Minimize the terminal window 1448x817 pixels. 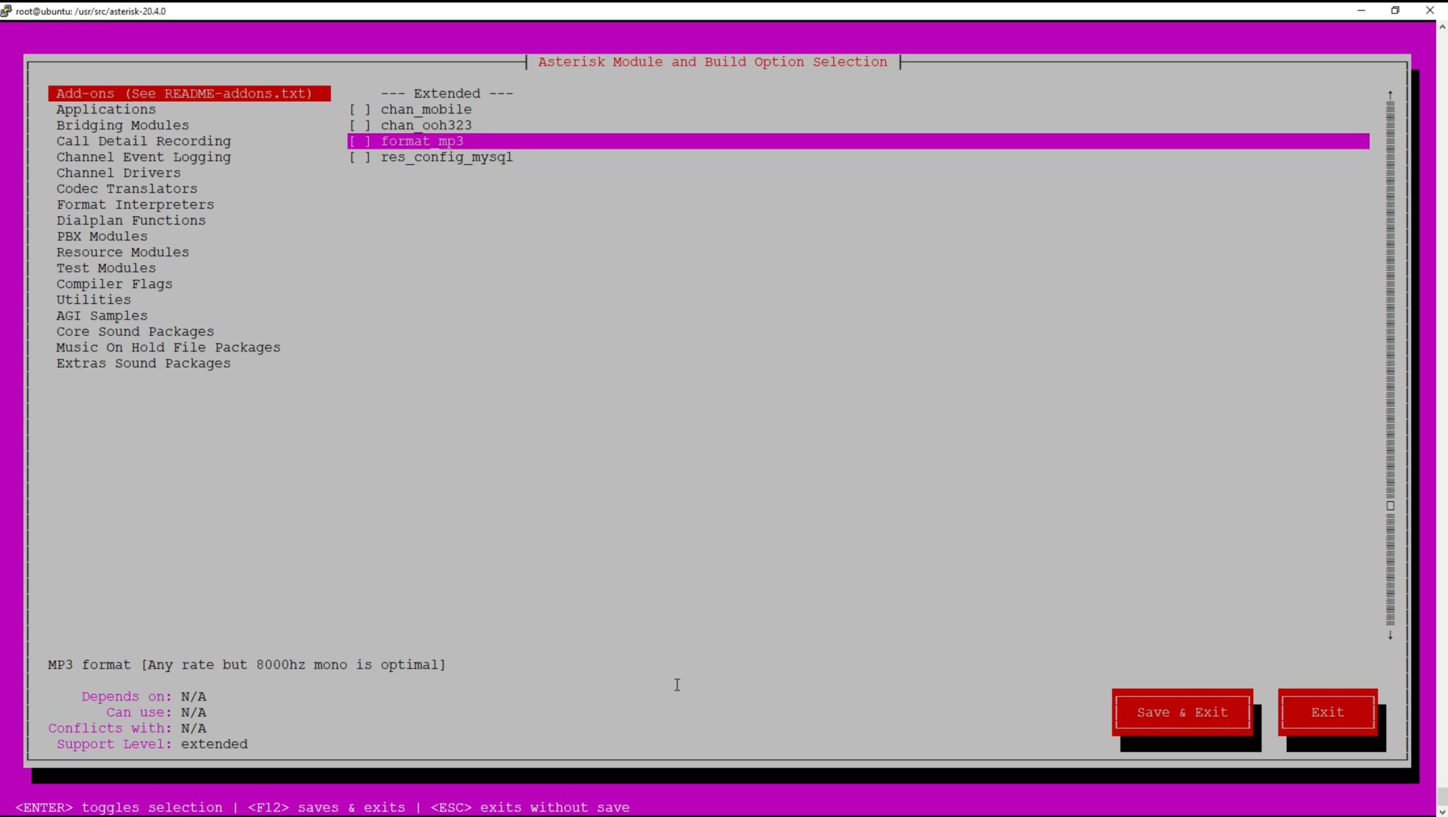1361,10
